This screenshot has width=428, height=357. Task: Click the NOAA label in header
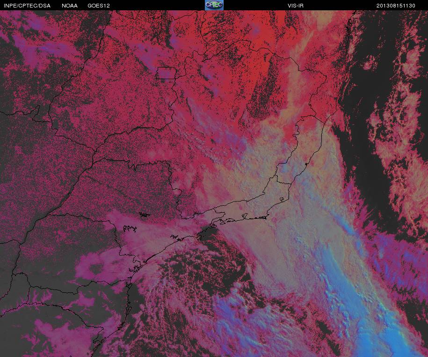click(70, 6)
